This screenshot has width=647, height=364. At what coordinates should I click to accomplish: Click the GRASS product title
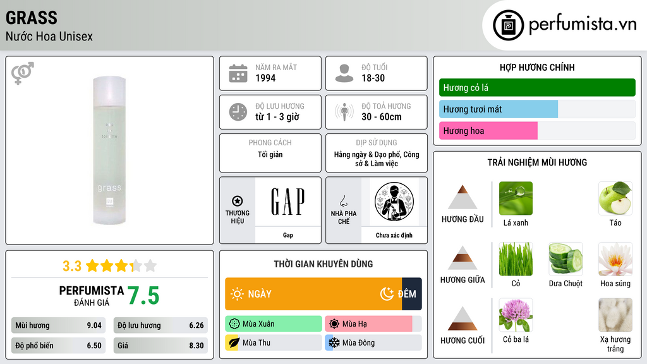click(x=32, y=18)
